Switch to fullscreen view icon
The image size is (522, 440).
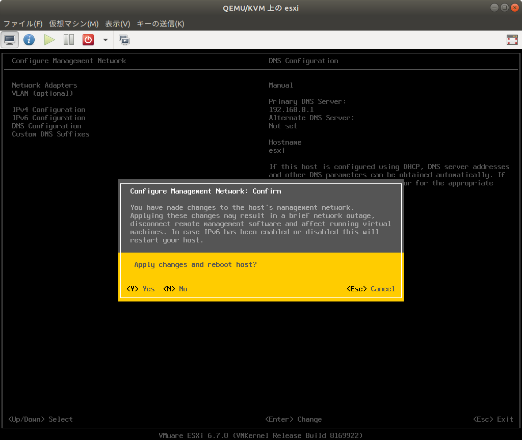tap(512, 40)
